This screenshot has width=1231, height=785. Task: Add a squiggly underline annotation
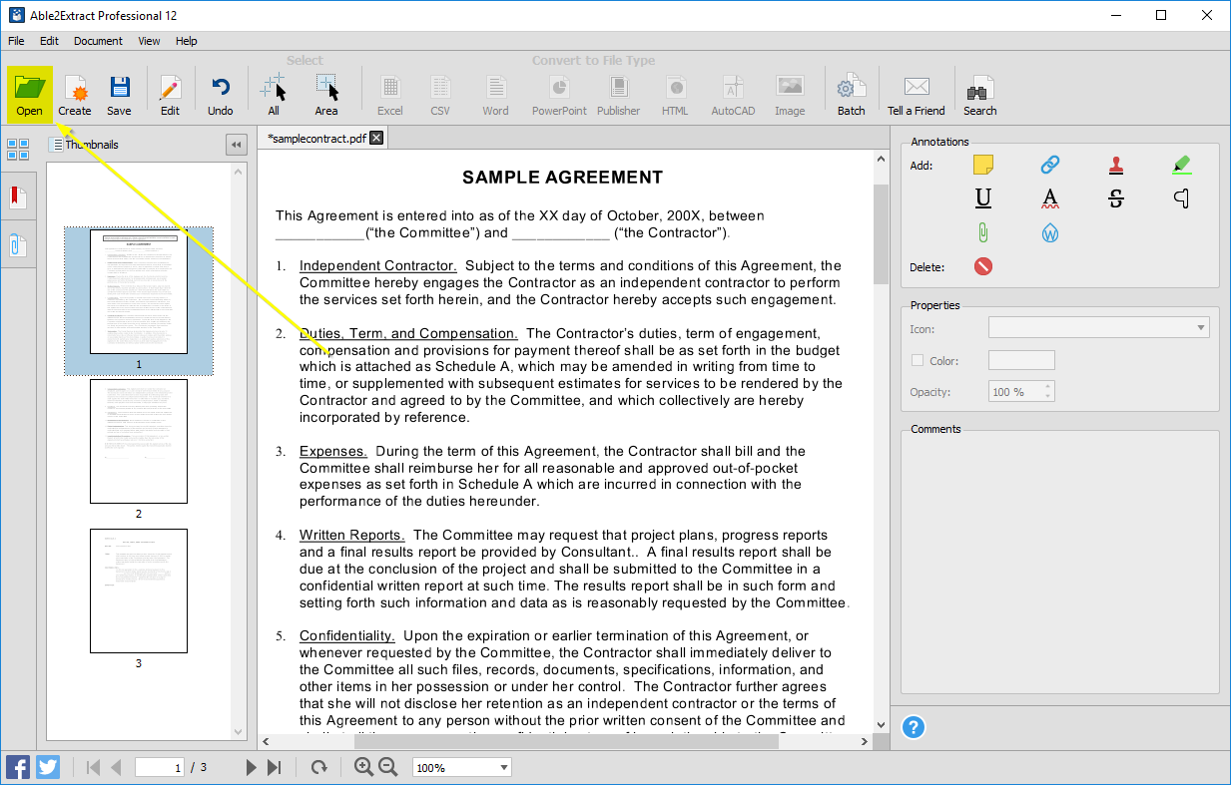(x=1049, y=198)
